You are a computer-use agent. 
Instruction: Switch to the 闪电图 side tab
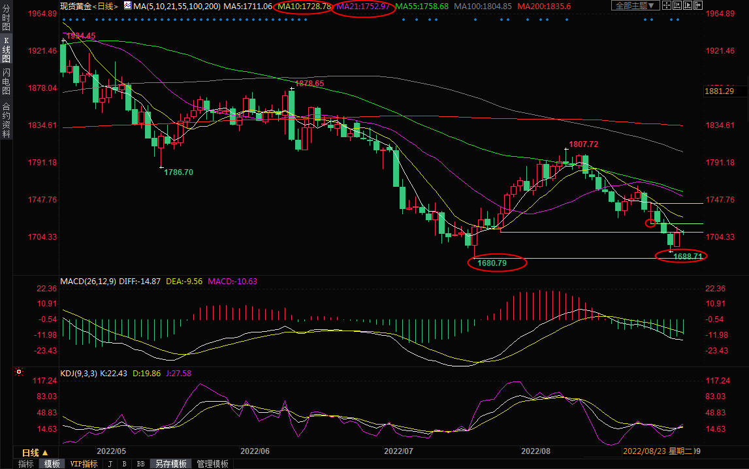[x=6, y=81]
